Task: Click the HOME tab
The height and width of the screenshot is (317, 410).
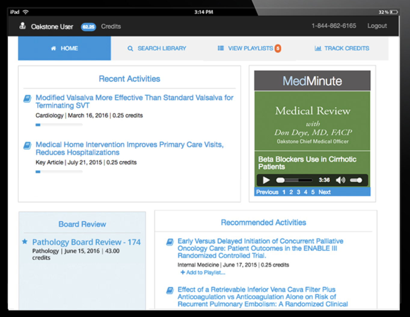Action: (x=64, y=48)
